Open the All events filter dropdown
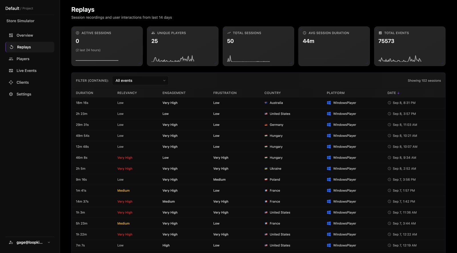The height and width of the screenshot is (253, 457). (140, 81)
